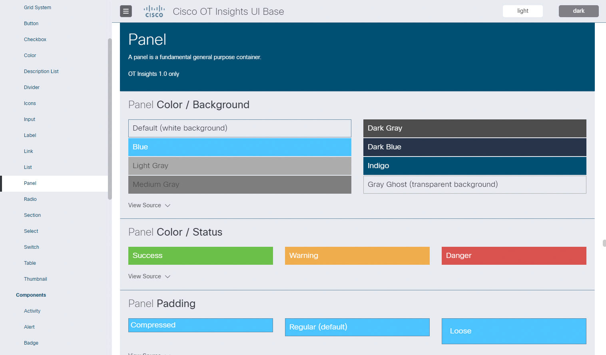Select Description List in the sidebar
Screen dimensions: 606x355
pos(41,71)
